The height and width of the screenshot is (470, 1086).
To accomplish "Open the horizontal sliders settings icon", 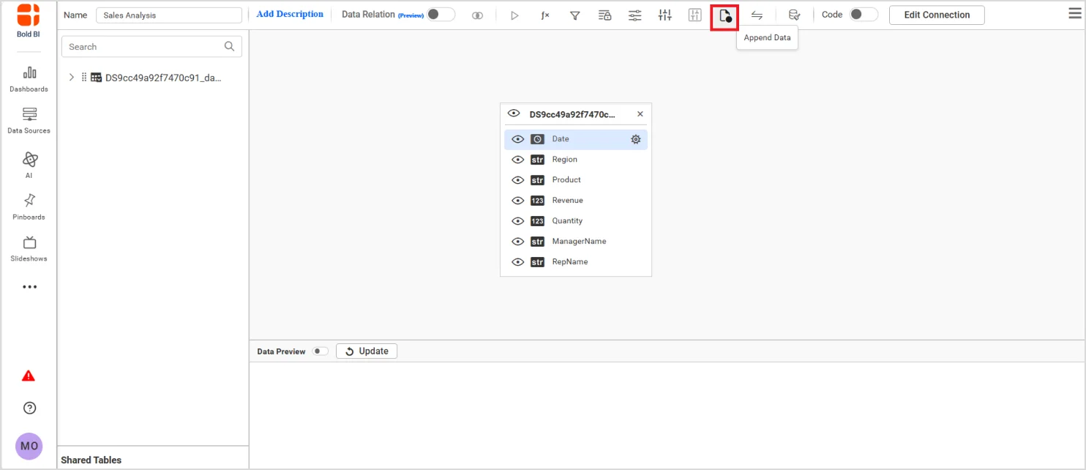I will (635, 15).
